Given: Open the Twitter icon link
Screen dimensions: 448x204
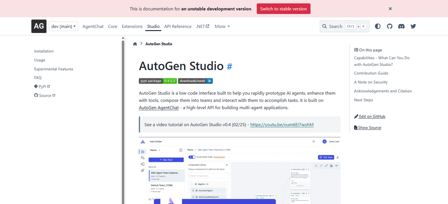Looking at the screenshot, I should [x=413, y=26].
